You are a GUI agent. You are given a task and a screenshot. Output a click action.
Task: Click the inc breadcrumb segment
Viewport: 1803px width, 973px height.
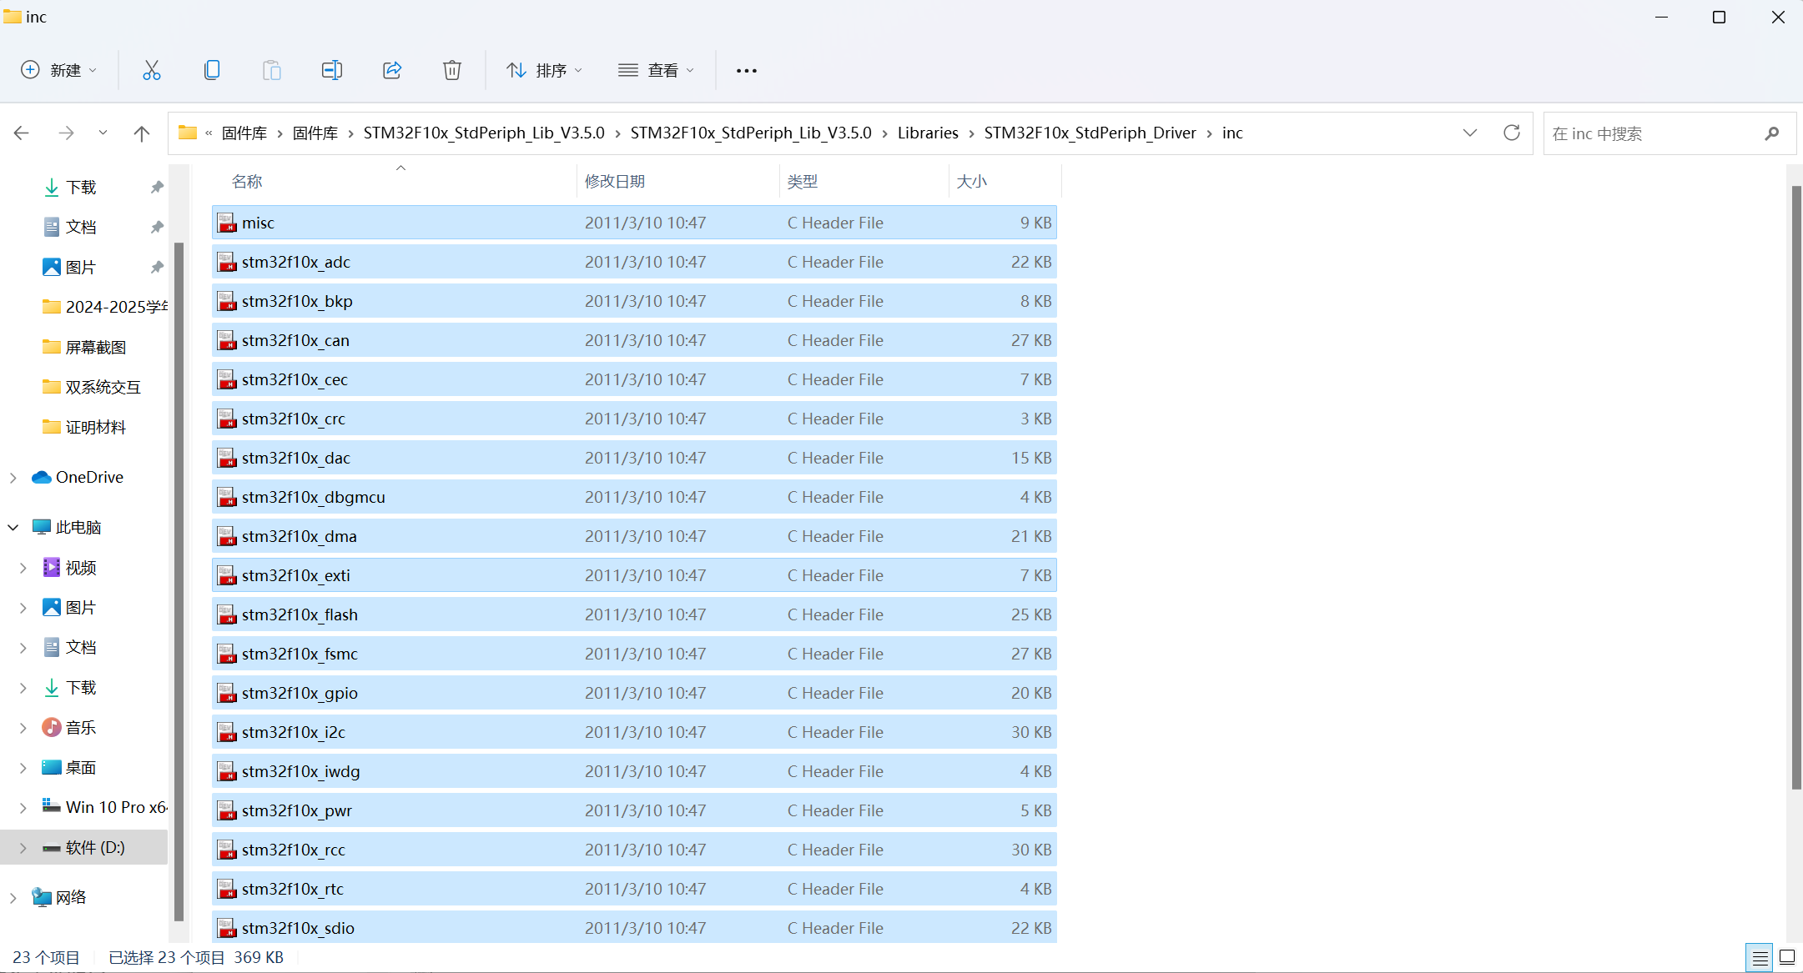point(1232,133)
